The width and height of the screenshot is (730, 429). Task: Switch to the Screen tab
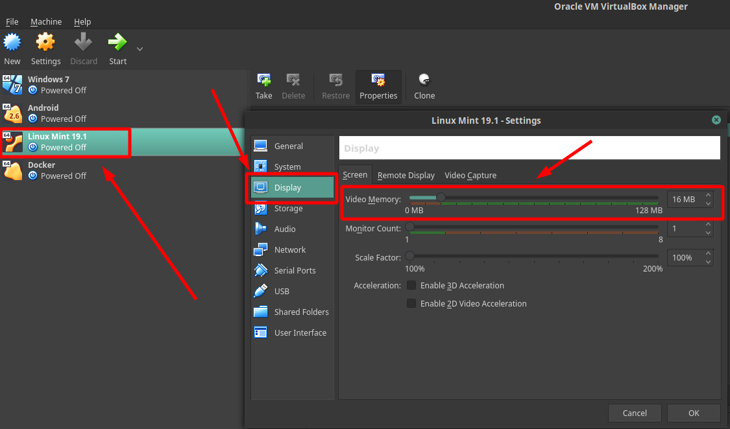coord(355,175)
